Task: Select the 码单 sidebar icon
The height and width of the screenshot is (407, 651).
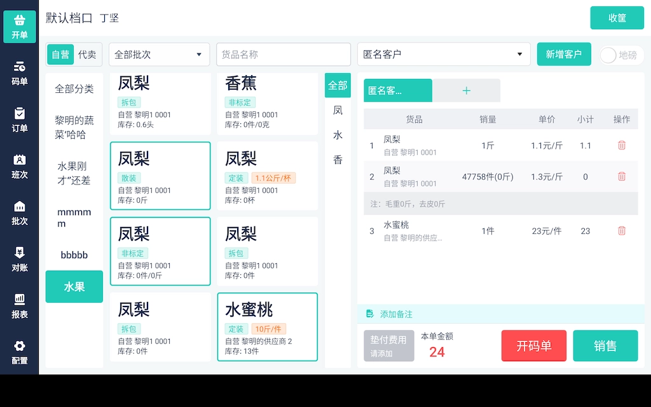Action: pos(19,71)
